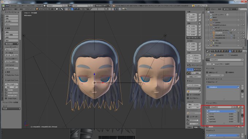Open the ファイル menu
248x139 pixels.
(x=14, y=6)
